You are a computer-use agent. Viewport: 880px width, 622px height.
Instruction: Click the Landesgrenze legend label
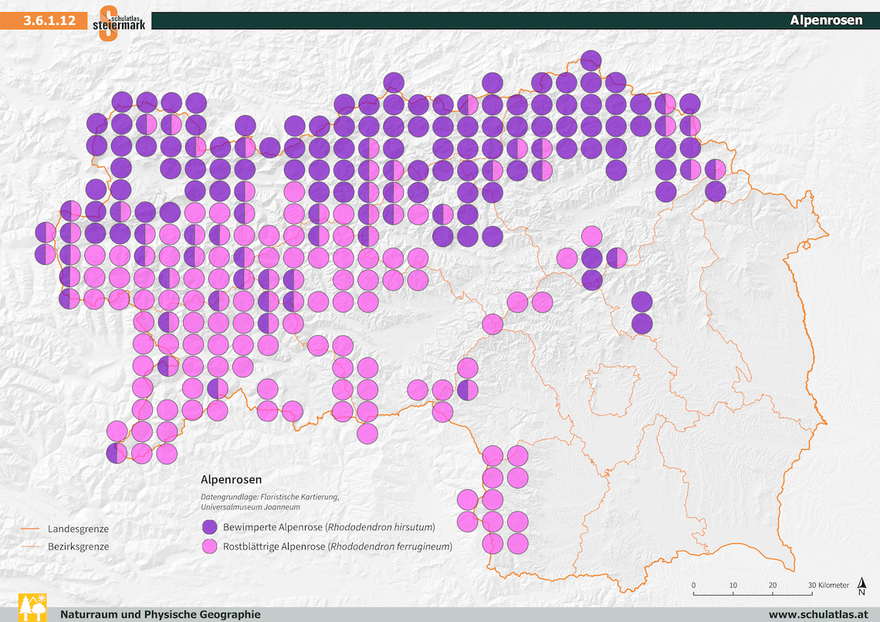78,529
